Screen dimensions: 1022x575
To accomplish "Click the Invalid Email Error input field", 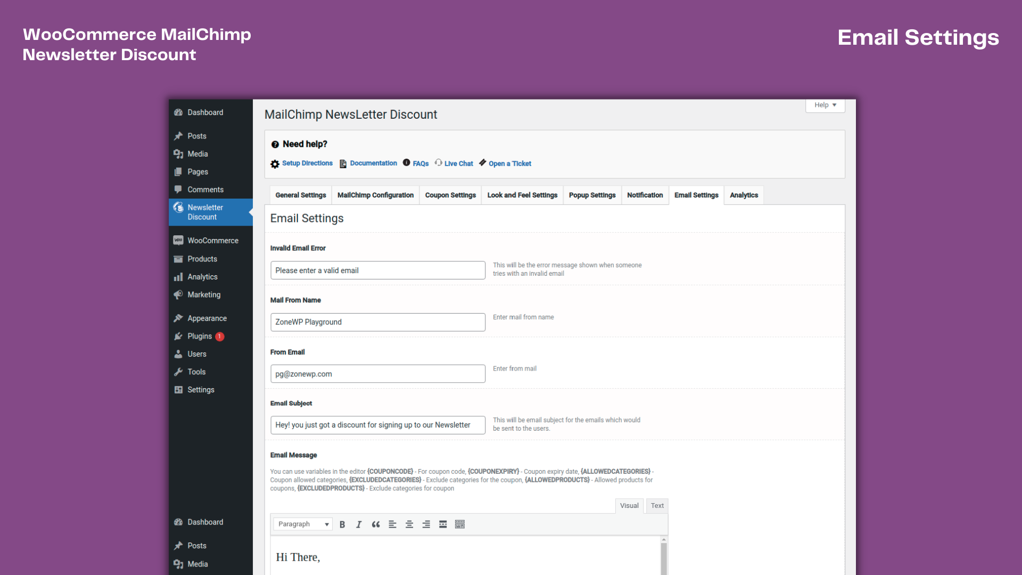I will pyautogui.click(x=378, y=270).
